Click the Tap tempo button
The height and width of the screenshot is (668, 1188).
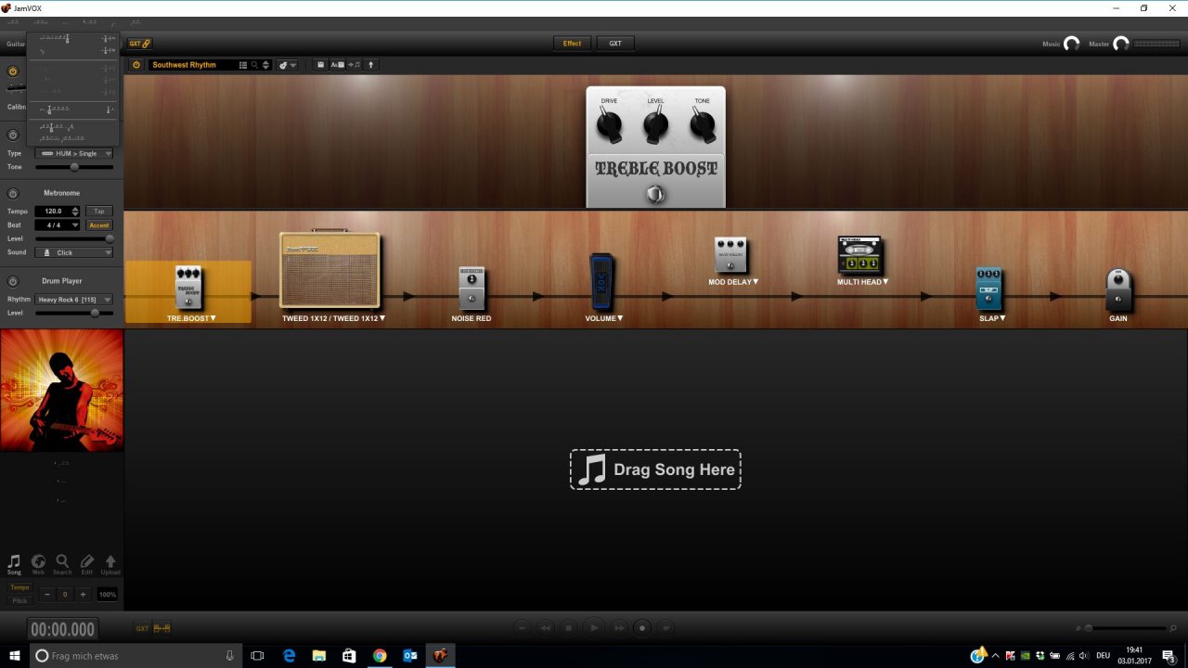tap(99, 212)
